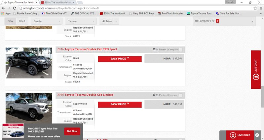
Task: Open 2016 Toyota Tacoma Double Cab Limited listing
Action: 85,95
